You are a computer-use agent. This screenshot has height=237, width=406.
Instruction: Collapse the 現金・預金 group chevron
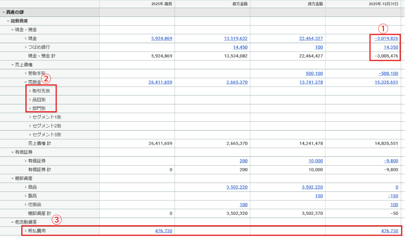click(12, 30)
